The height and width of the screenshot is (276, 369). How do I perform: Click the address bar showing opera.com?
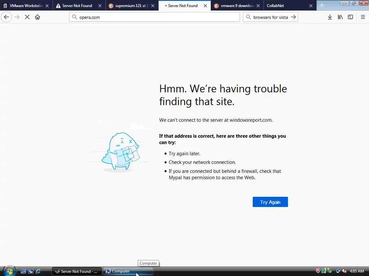click(x=154, y=17)
